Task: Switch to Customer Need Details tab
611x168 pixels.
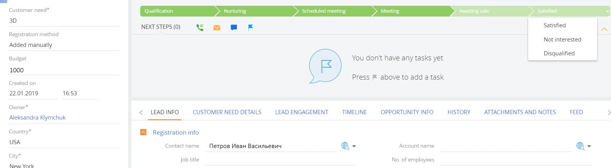Action: (227, 112)
